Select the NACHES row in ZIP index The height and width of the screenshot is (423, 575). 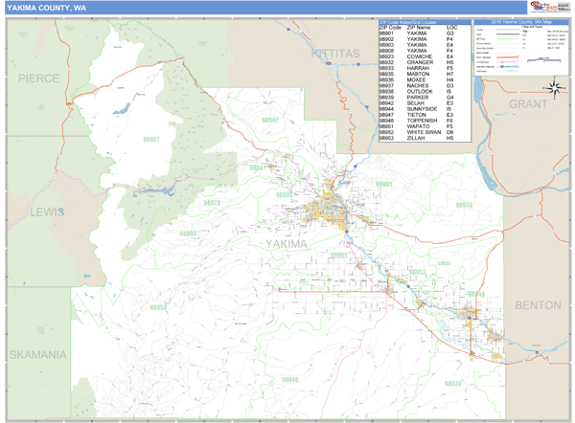[x=417, y=86]
